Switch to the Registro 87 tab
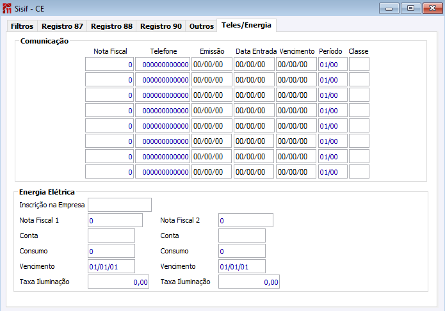Viewport: 445px width, 311px height. (x=62, y=26)
